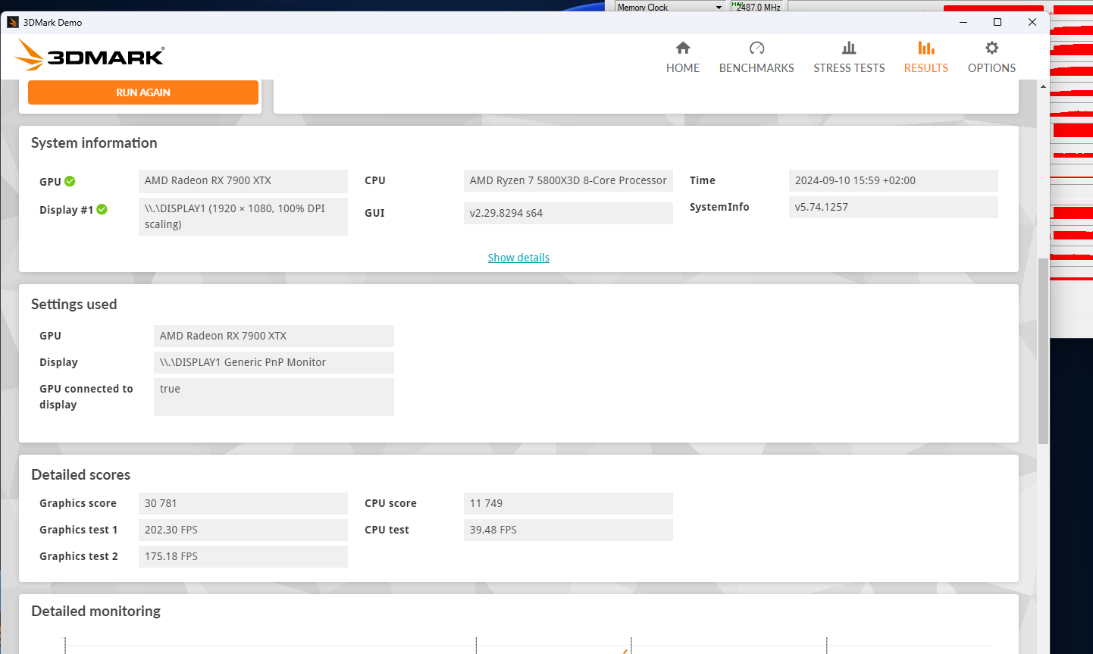Screen dimensions: 1093x654
Task: Click the scrollbar up arrow
Action: 1044,86
